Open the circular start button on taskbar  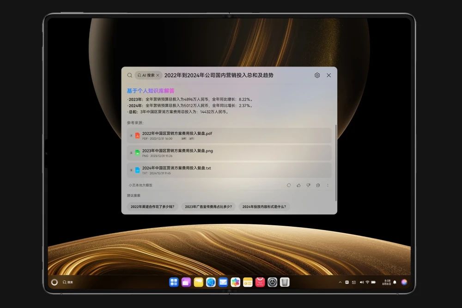coord(54,282)
